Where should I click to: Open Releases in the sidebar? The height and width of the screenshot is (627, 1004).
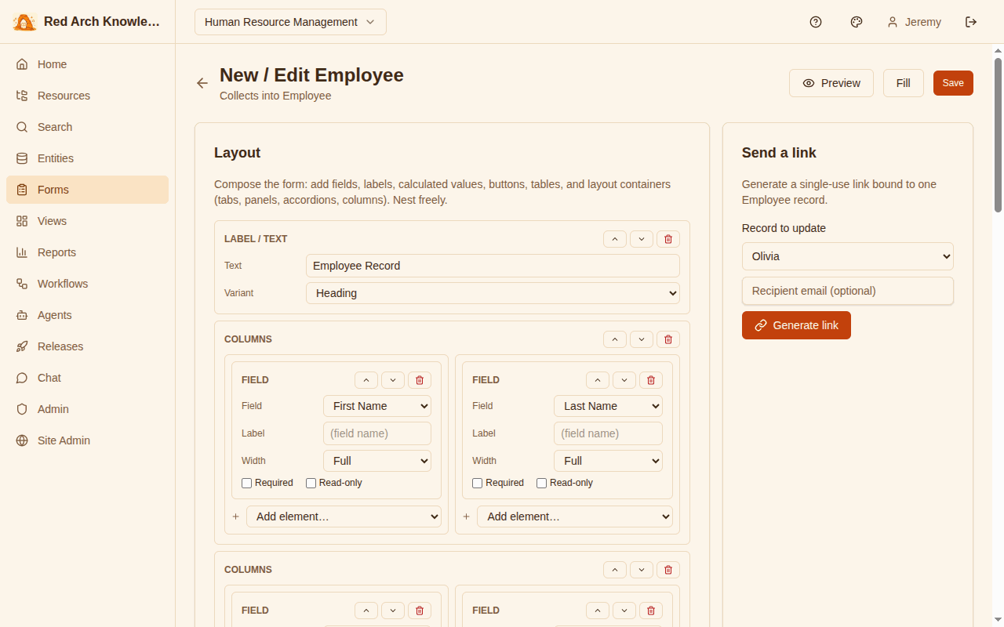[87, 346]
